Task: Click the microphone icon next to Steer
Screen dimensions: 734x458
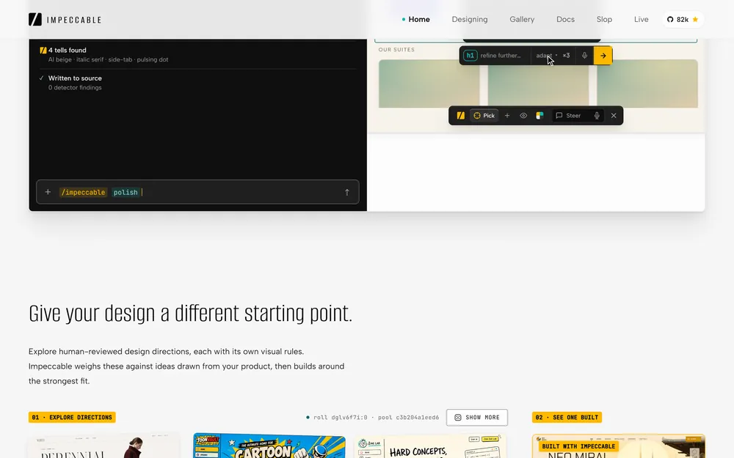Action: (597, 116)
